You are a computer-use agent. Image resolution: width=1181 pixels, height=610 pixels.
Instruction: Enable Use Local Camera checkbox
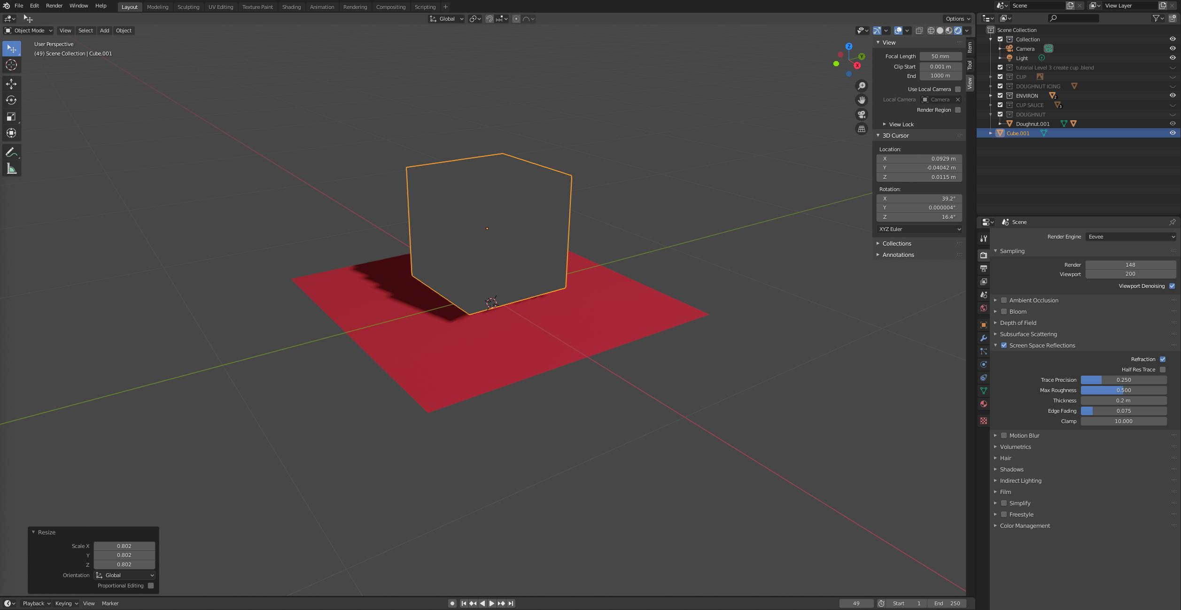pos(958,89)
